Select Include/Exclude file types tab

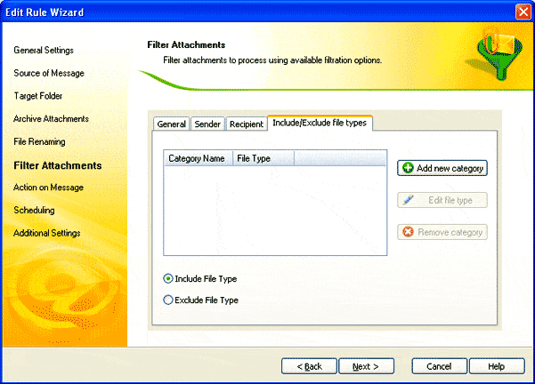(319, 123)
